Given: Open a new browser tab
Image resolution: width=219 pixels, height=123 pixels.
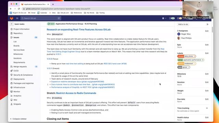Looking at the screenshot, I should click(53, 4).
